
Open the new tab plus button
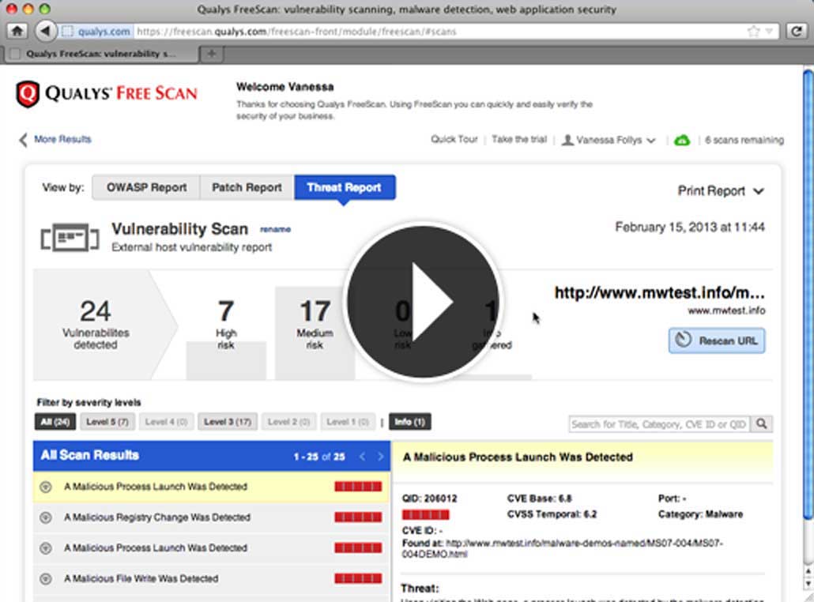coord(211,54)
